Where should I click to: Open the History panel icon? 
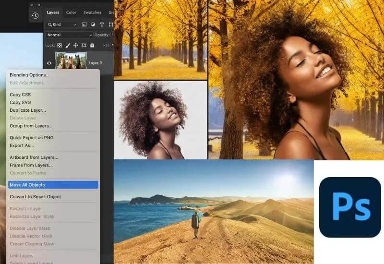35,15
